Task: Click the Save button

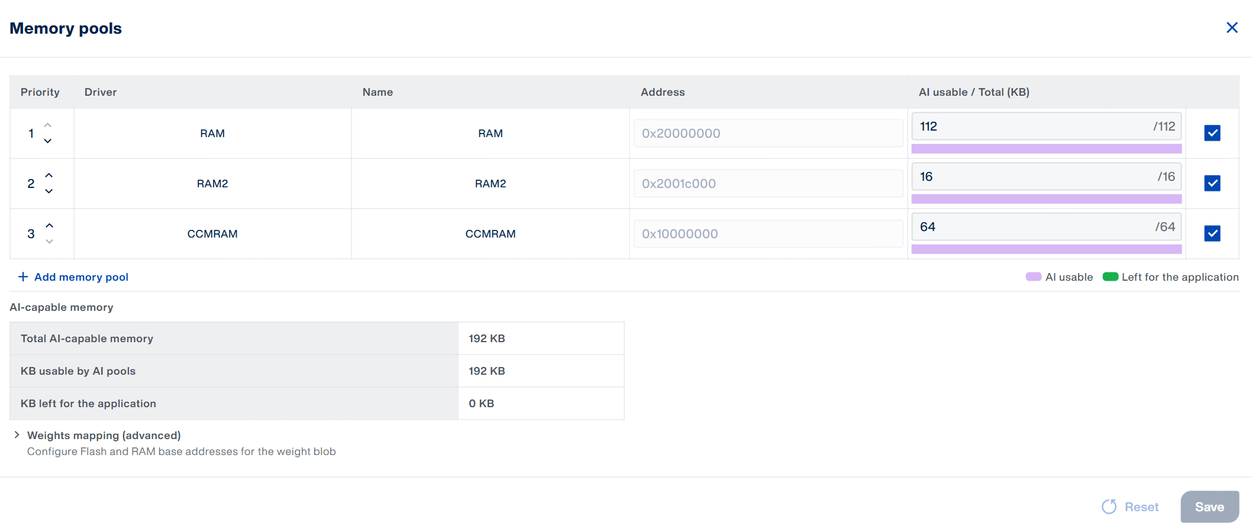Action: (x=1209, y=507)
